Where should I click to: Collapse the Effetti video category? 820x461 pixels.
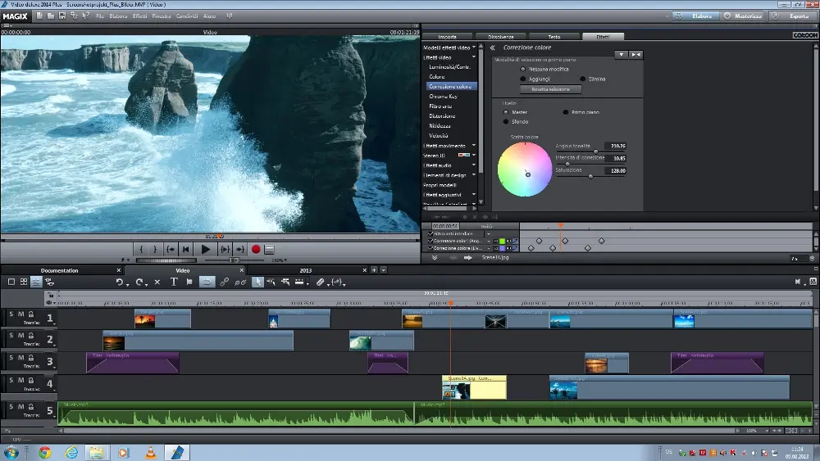(x=474, y=57)
